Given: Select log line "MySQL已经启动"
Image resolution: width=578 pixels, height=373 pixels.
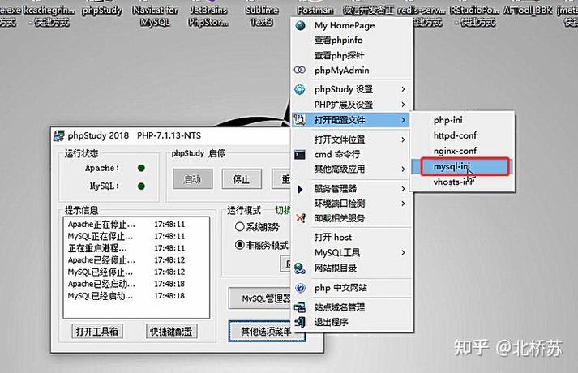Looking at the screenshot, I should click(126, 296).
